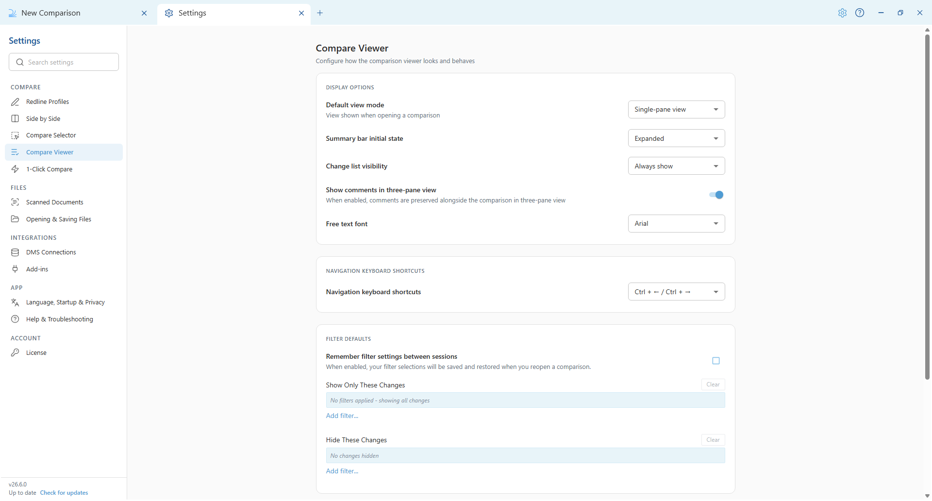
Task: Open the Free text font dropdown
Action: click(676, 224)
